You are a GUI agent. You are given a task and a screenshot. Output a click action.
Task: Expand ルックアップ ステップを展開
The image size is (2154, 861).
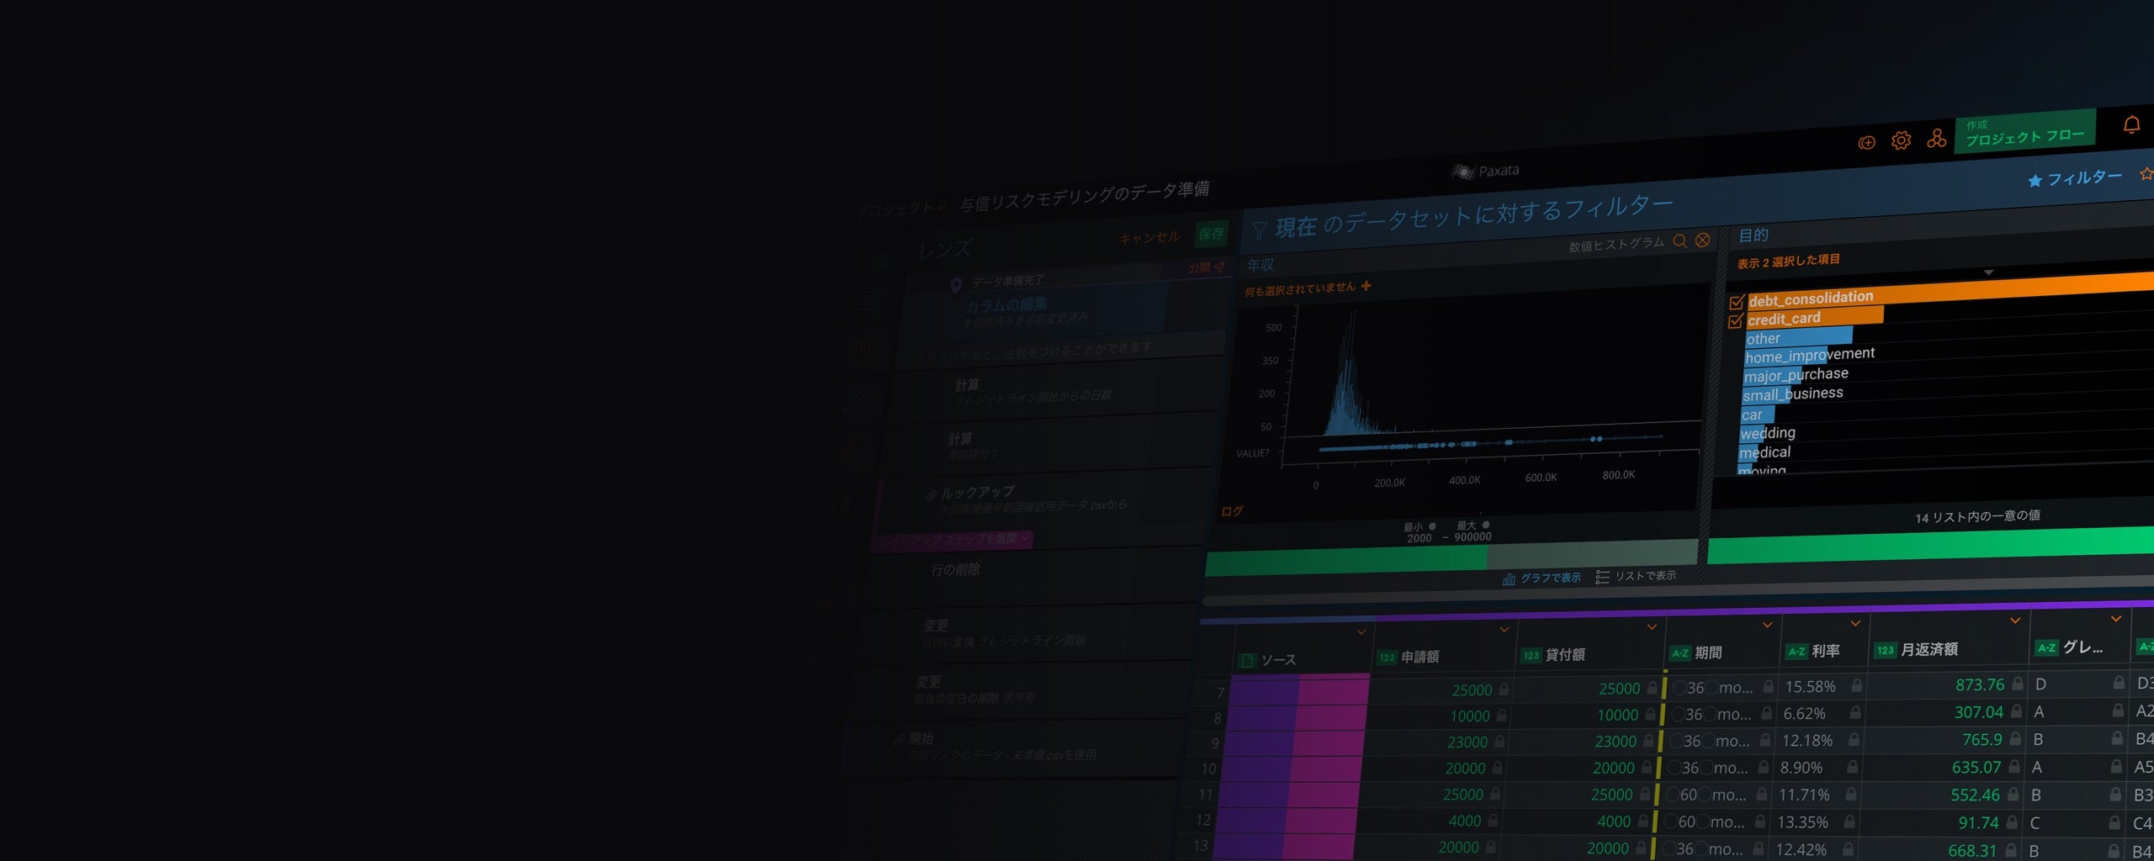point(952,540)
